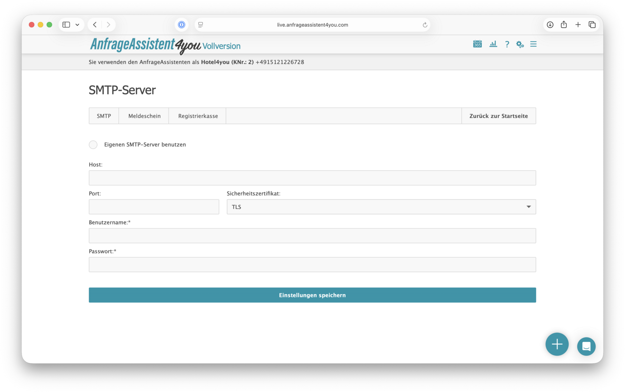Expand the sidebar options chevron
The width and height of the screenshot is (625, 392).
click(77, 24)
